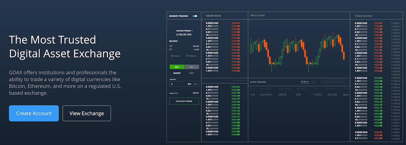Open the Orders tab in Open Orders
The height and width of the screenshot is (145, 406).
tap(304, 82)
